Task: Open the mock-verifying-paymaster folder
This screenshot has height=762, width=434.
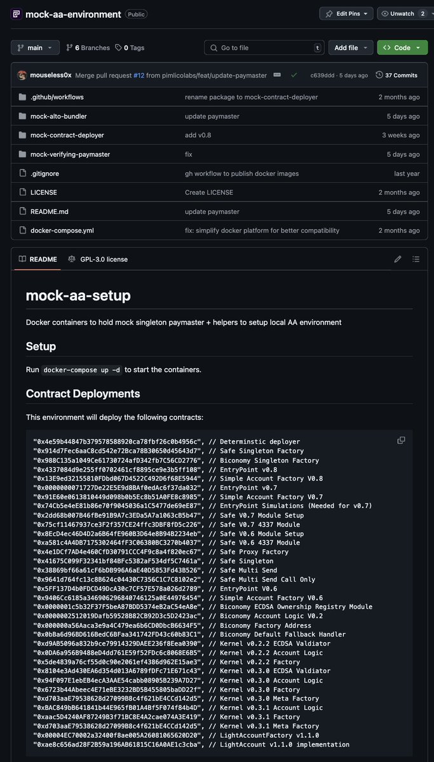Action: pyautogui.click(x=70, y=154)
